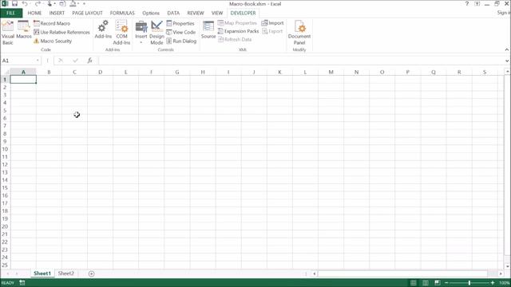Switch to Sheet1 tab
The width and height of the screenshot is (511, 287).
pos(42,273)
